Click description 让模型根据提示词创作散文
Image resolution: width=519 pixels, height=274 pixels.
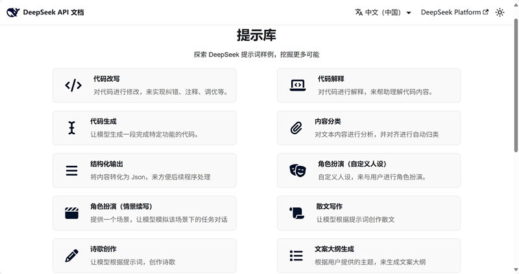[x=356, y=220]
